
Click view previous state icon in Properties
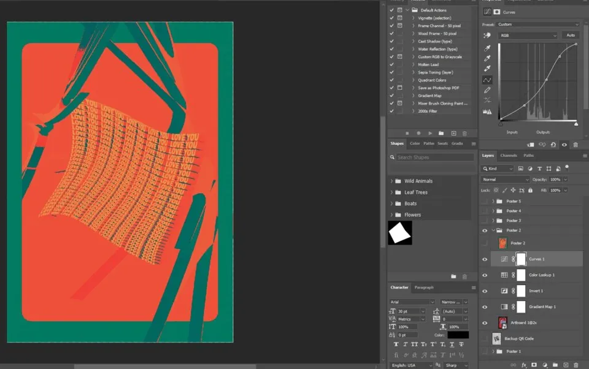[x=542, y=145]
